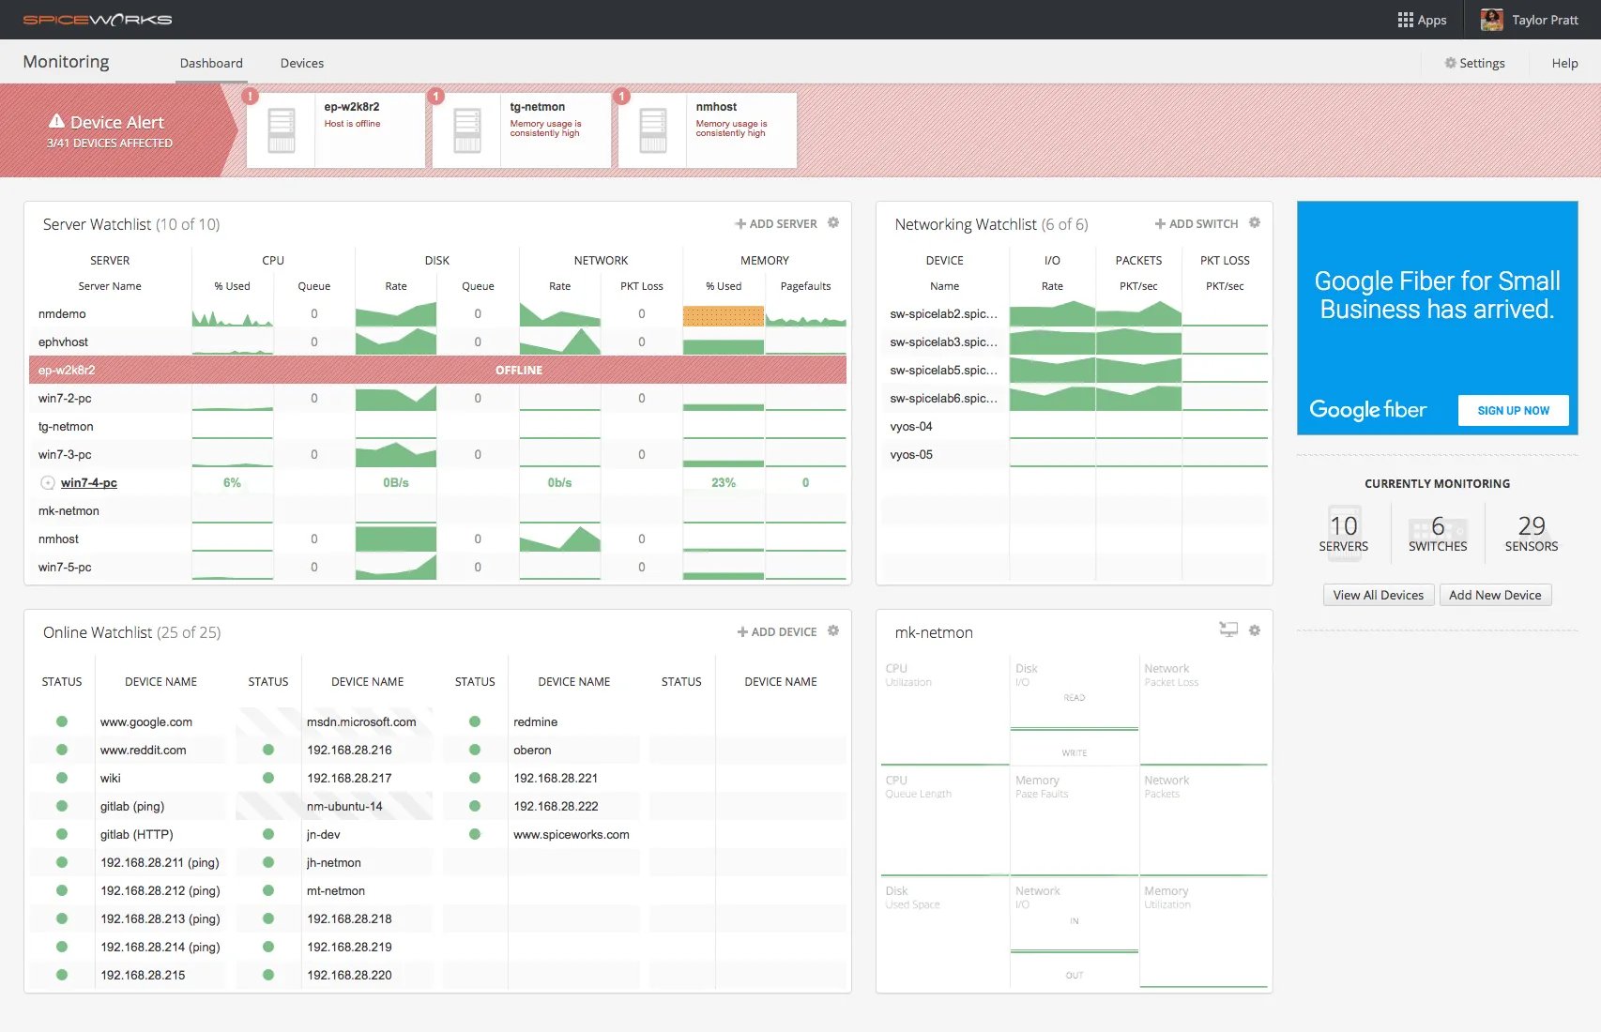1601x1032 pixels.
Task: Open View All Devices
Action: [1378, 594]
